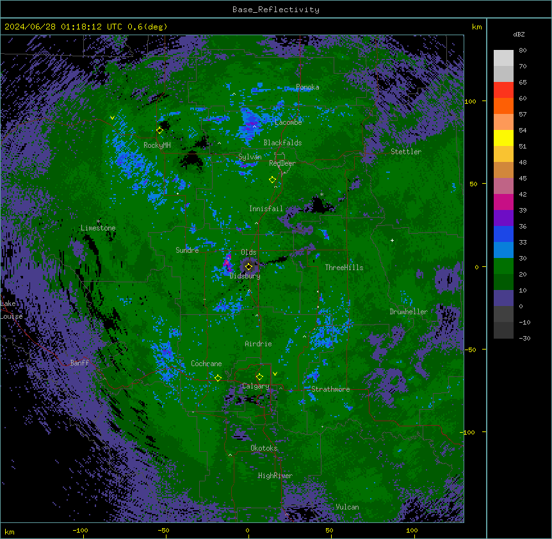Click the Drumheller city label
The width and height of the screenshot is (552, 539).
[x=409, y=312]
